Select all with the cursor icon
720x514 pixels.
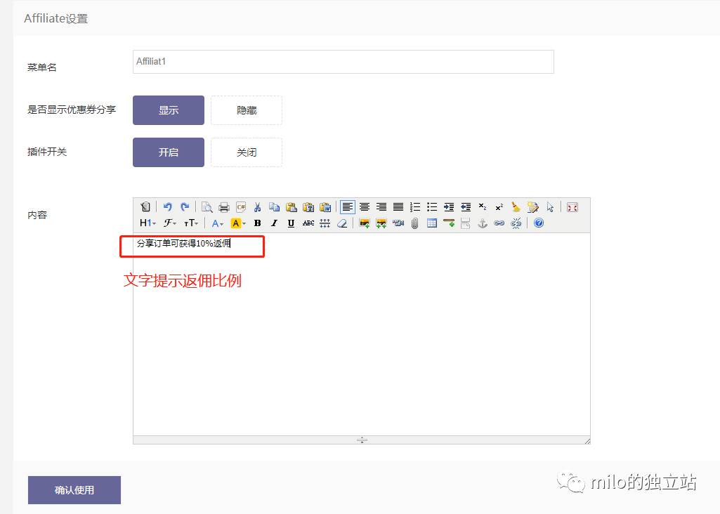click(549, 207)
